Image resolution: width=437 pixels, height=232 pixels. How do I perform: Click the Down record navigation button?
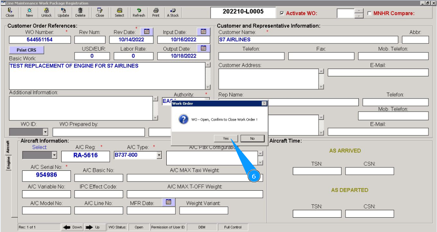pos(72,227)
